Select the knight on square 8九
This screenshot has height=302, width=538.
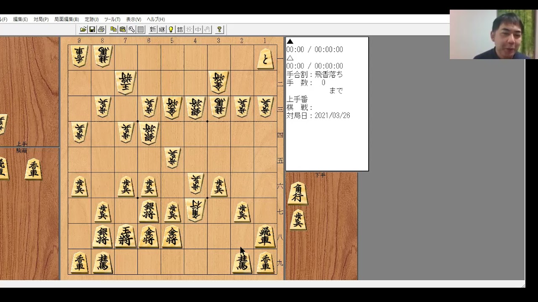(103, 263)
